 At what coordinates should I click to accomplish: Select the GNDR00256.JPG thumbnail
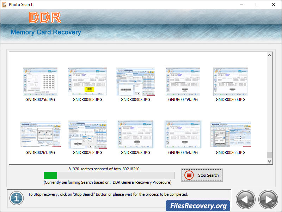point(40,82)
